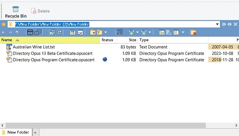Click the favorites star icon
The image size is (239, 136).
click(x=3, y=24)
